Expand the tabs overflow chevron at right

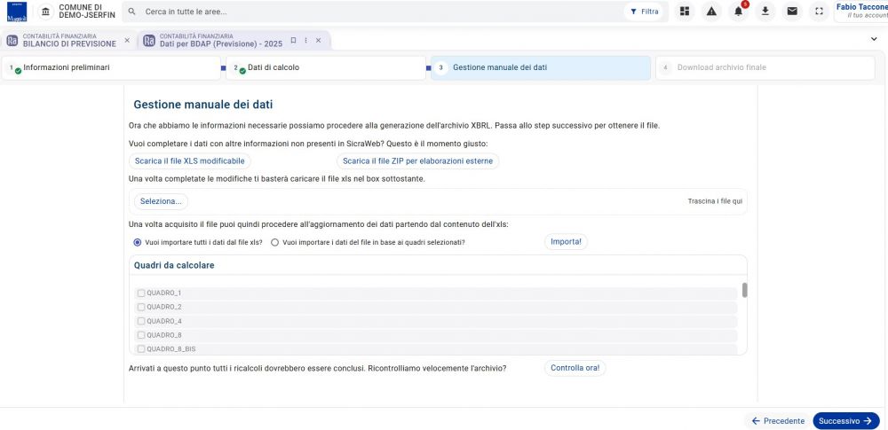pyautogui.click(x=875, y=39)
